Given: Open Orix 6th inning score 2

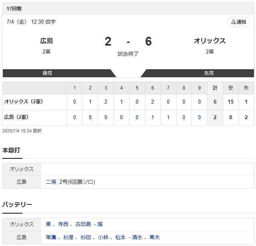Looking at the screenshot, I should [x=152, y=102].
